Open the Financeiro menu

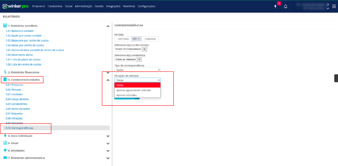point(39,6)
